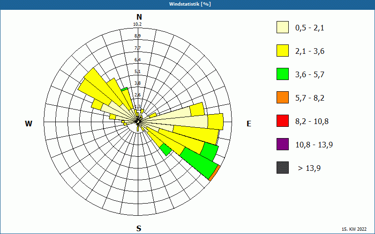Viewport: 375px width, 234px height.
Task: Click the legend label '> 13,9'
Action: [x=309, y=168]
